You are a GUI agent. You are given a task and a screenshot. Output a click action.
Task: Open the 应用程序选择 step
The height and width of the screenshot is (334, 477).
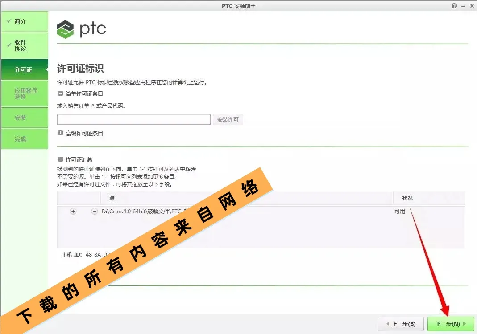pos(25,94)
